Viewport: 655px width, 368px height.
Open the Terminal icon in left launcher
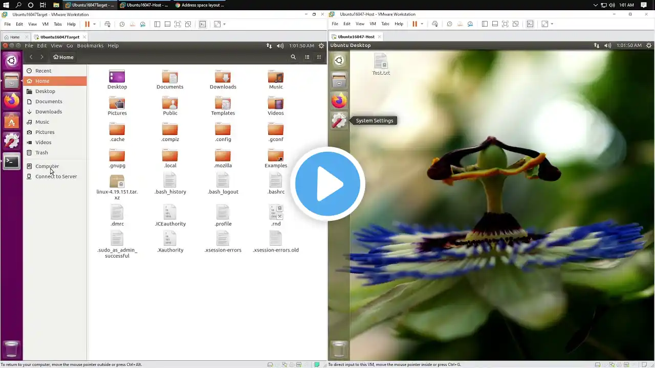(12, 162)
